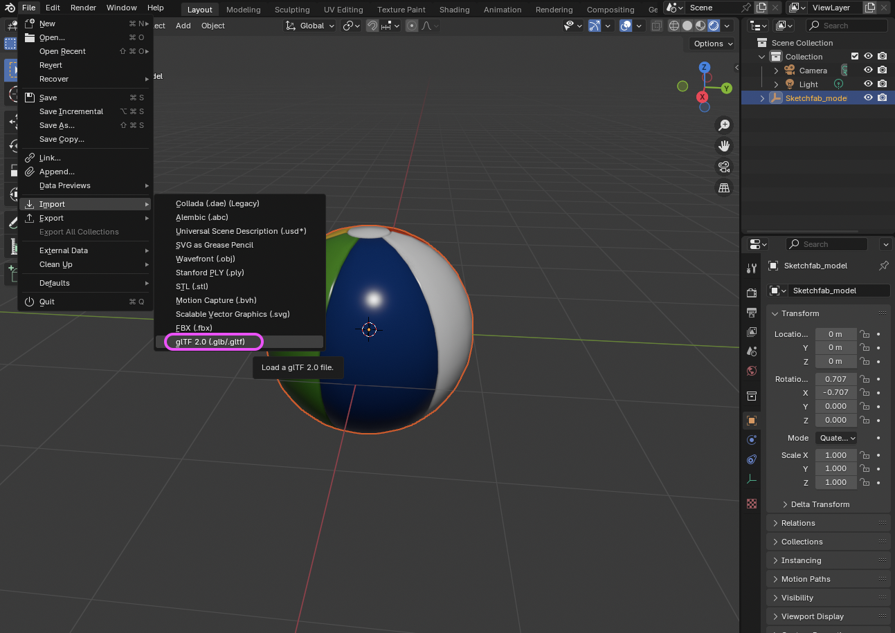The image size is (895, 633).
Task: Expand the Sketchfab_model tree item
Action: point(763,98)
